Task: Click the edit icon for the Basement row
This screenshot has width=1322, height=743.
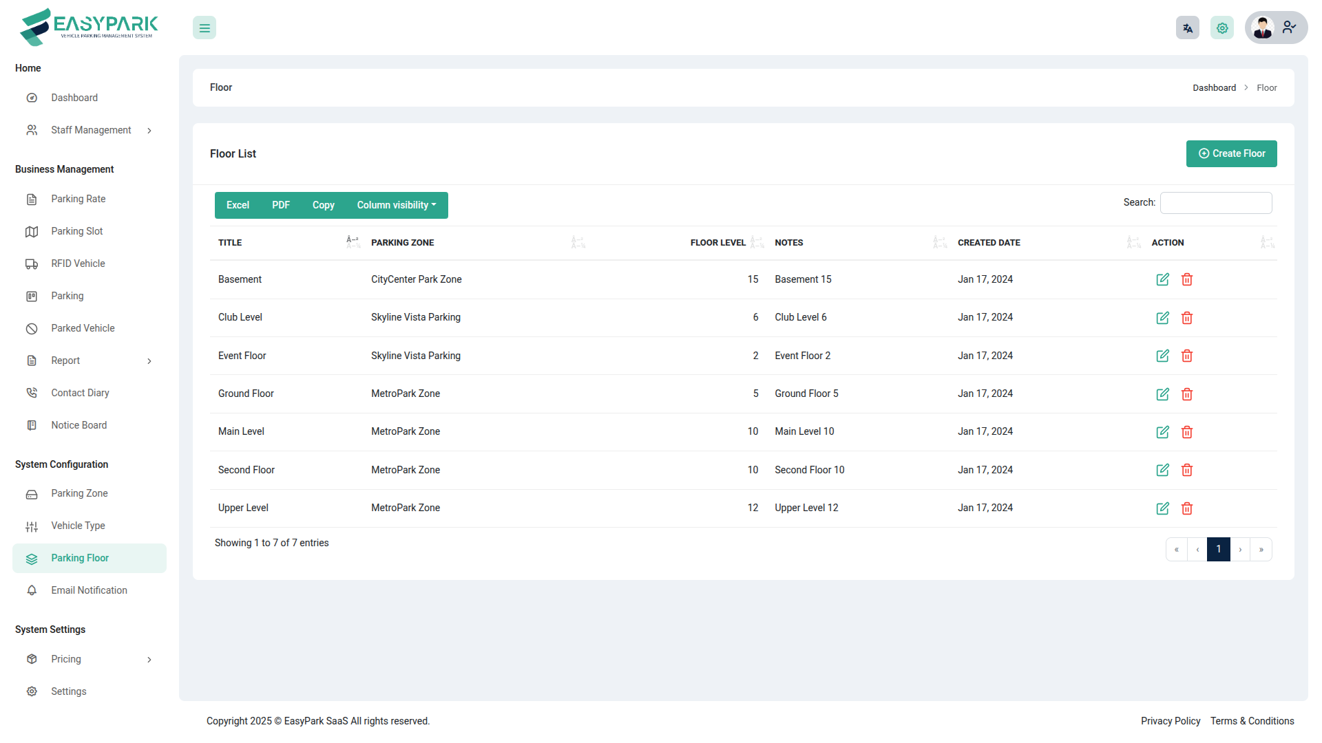Action: [1162, 279]
